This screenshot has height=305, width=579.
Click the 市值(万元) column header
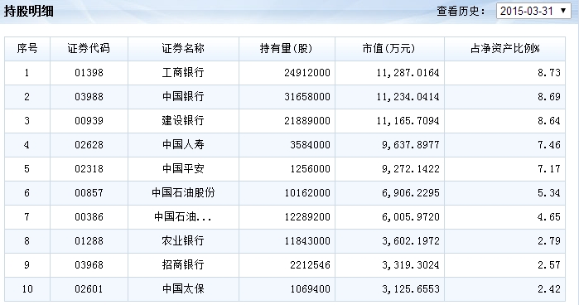[388, 48]
